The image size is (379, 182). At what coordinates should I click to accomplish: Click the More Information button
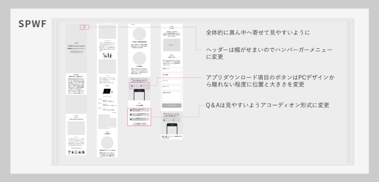(x=76, y=148)
